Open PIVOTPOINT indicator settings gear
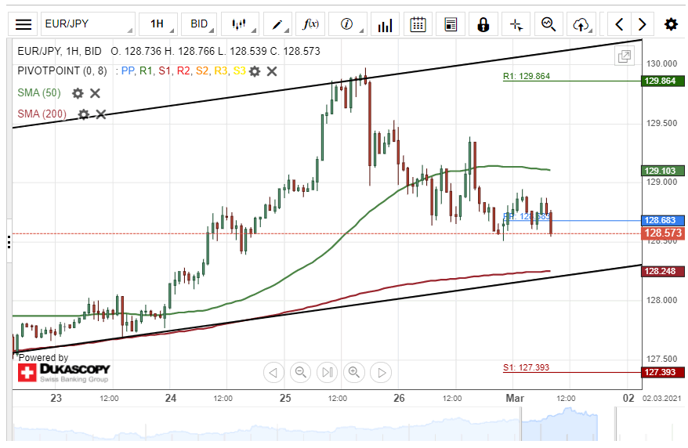Screen dimensions: 688x448 pyautogui.click(x=255, y=71)
